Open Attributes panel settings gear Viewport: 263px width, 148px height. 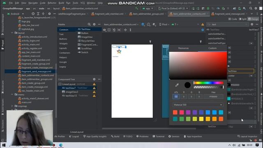coord(252,25)
